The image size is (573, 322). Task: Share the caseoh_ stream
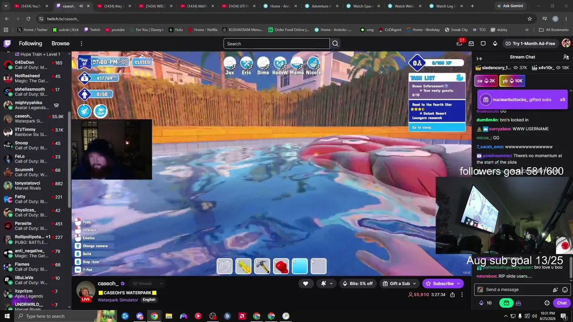point(453,295)
